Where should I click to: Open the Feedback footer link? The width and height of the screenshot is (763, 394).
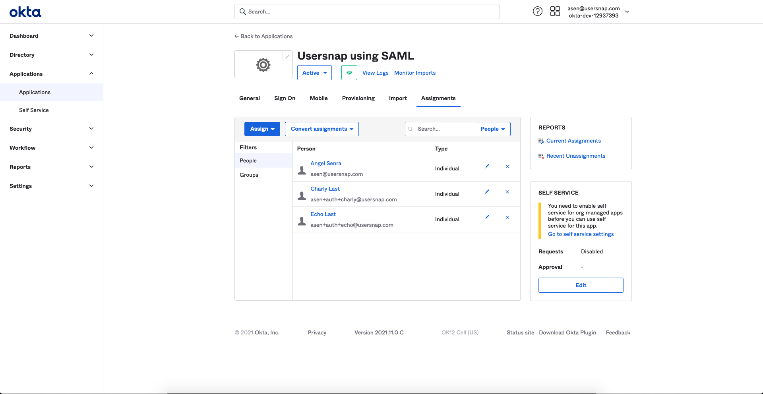coord(618,333)
